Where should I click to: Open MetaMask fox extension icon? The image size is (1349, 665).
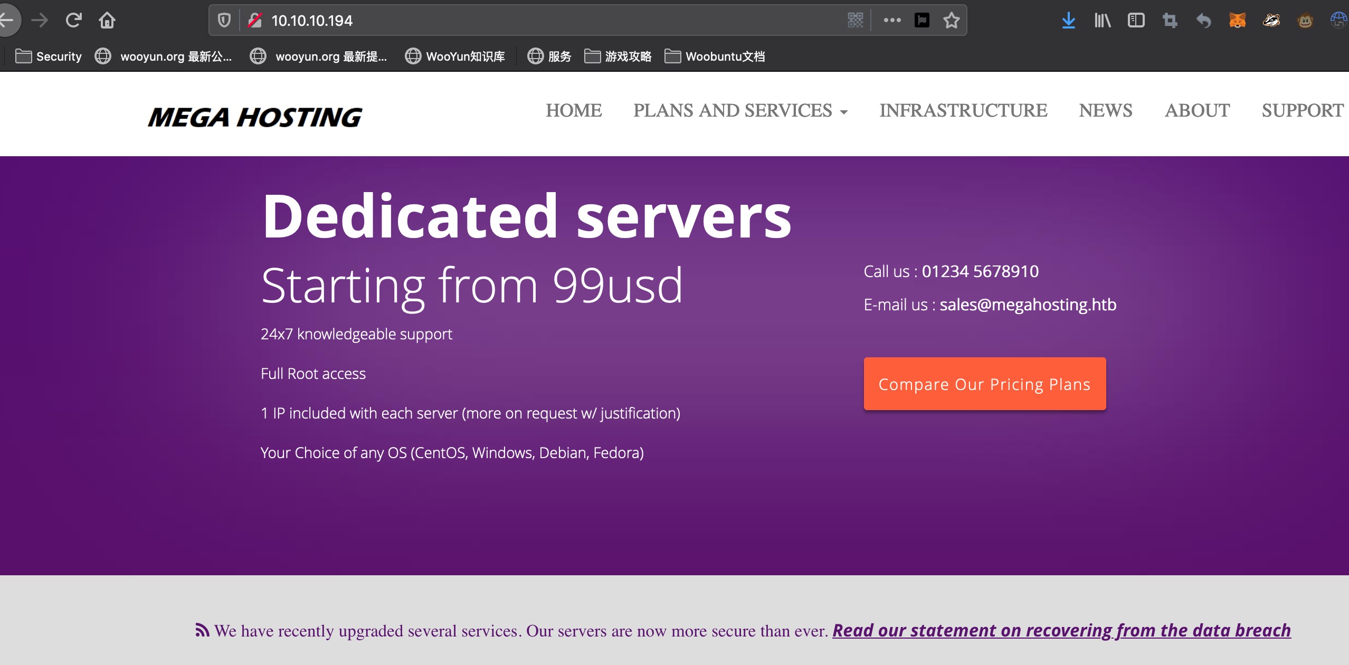(x=1237, y=21)
